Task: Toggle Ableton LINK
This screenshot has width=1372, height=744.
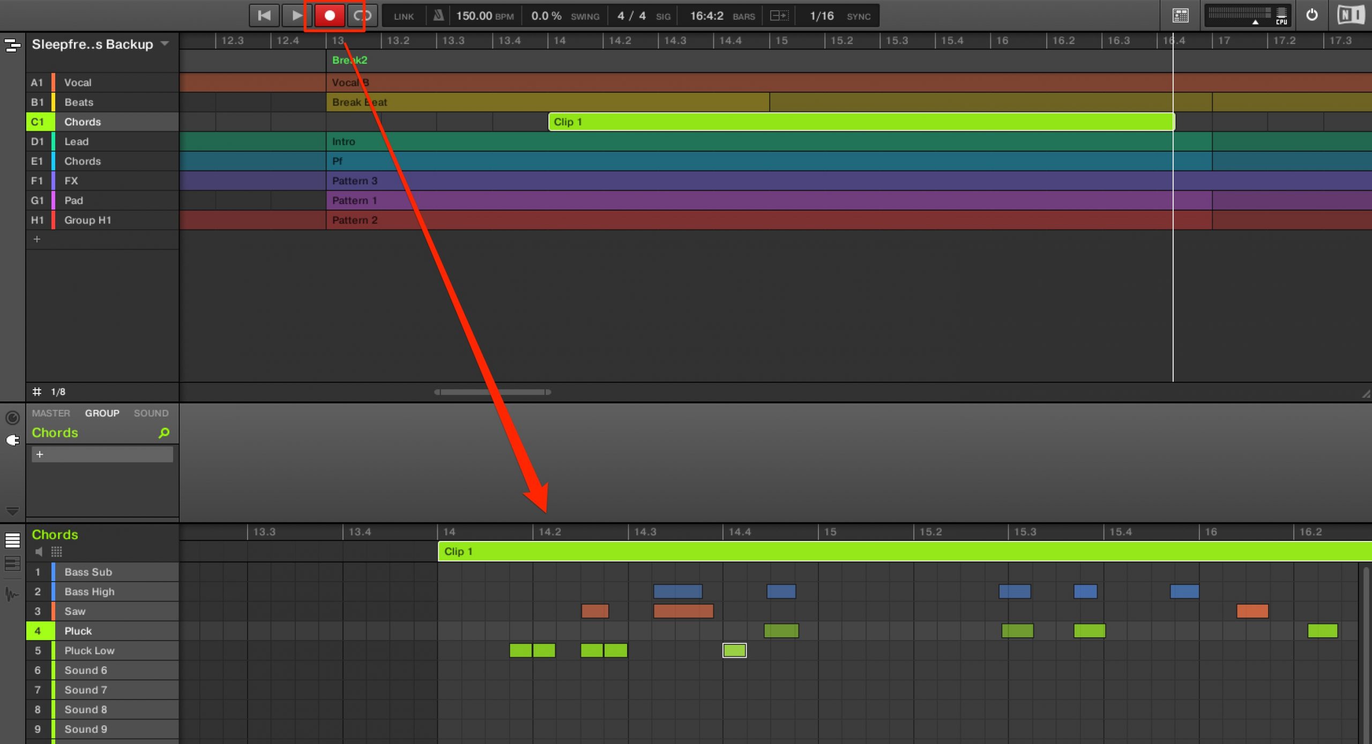Action: coord(404,17)
